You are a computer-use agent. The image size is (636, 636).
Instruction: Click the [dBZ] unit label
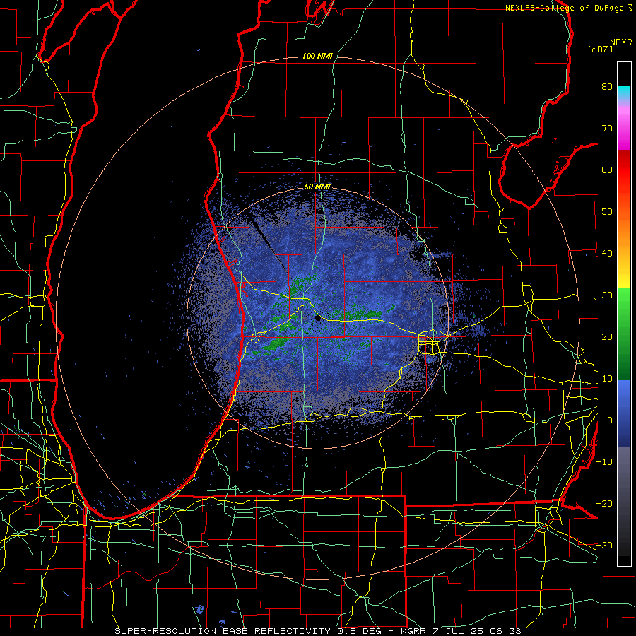tap(600, 49)
